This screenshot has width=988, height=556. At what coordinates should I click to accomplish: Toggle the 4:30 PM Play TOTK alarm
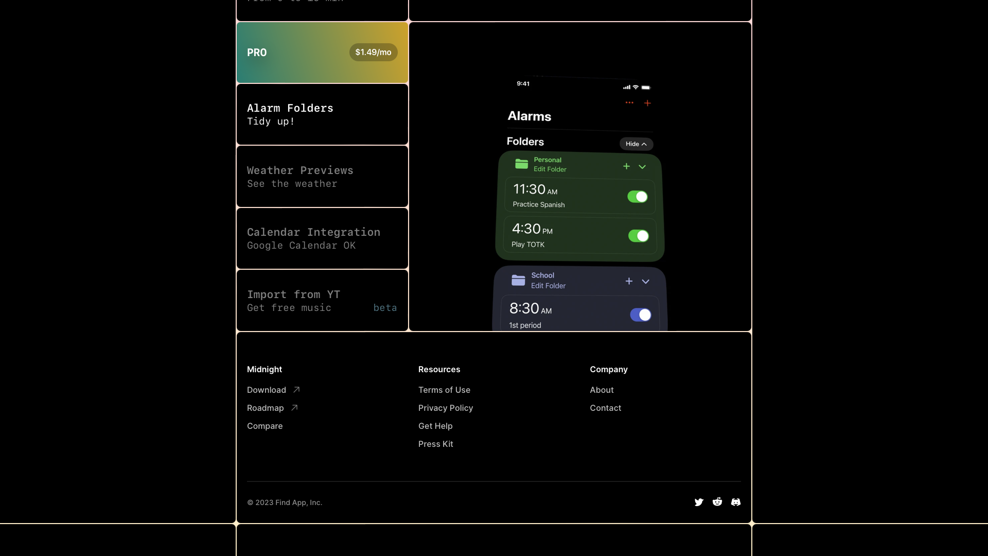point(639,236)
